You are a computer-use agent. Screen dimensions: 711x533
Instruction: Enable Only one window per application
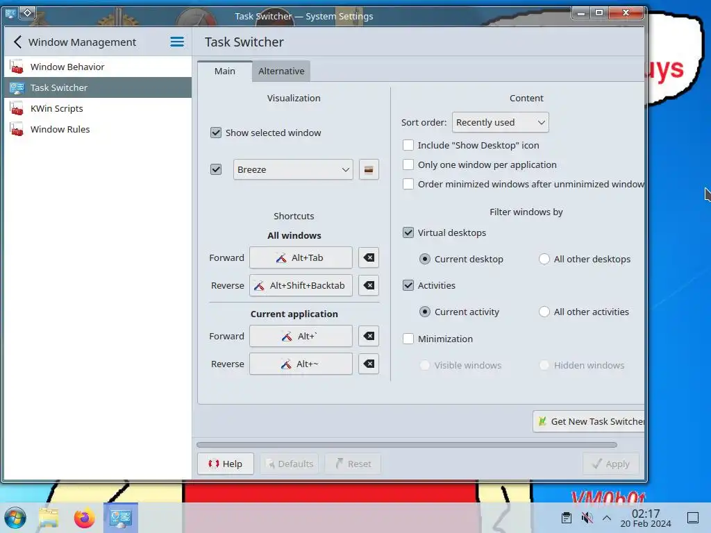(x=408, y=164)
